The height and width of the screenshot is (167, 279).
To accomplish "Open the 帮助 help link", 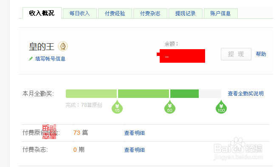I will pos(261,54).
